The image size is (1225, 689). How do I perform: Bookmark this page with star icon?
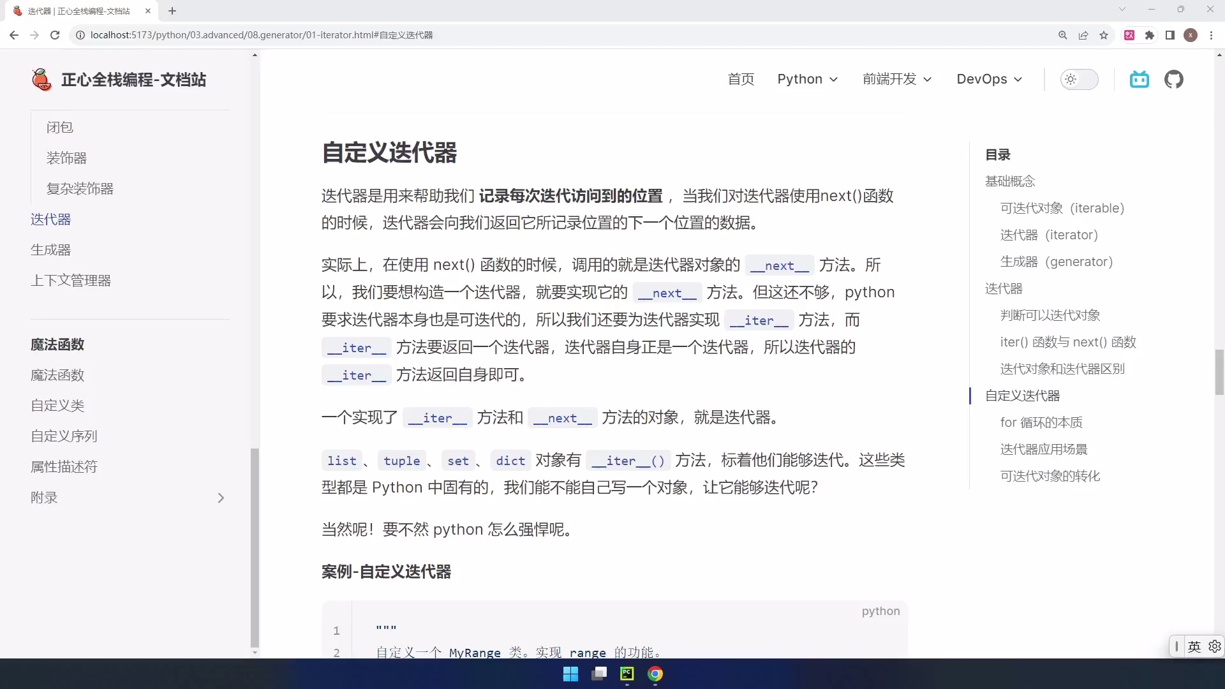[1104, 35]
